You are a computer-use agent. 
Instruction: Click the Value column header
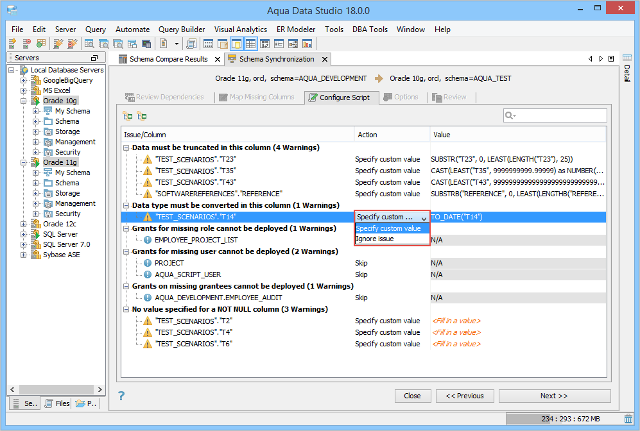click(518, 135)
